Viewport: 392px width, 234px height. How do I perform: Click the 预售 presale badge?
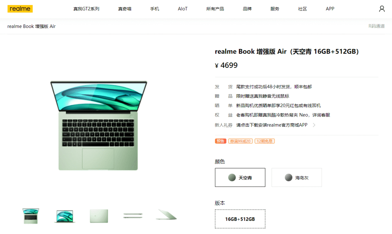(221, 141)
